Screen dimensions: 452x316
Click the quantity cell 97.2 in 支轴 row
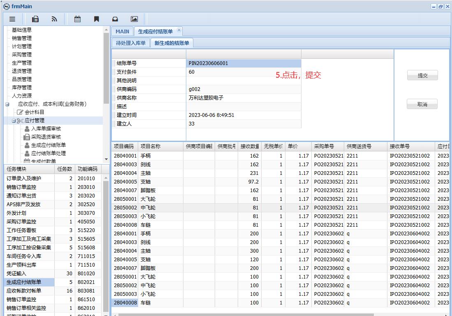[250, 181]
